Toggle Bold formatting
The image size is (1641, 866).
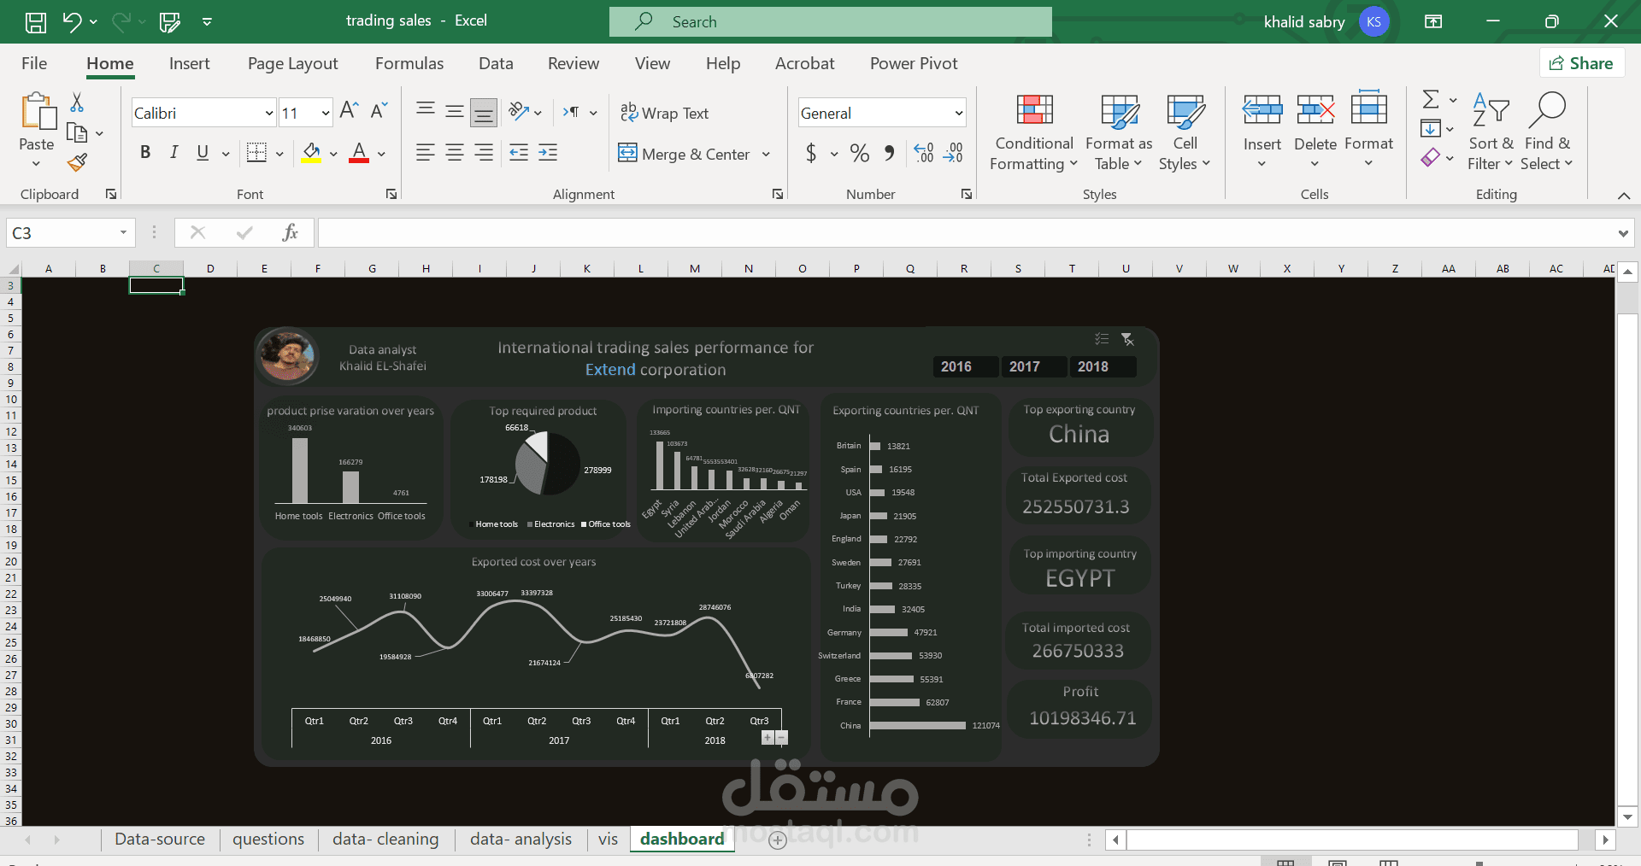click(145, 153)
